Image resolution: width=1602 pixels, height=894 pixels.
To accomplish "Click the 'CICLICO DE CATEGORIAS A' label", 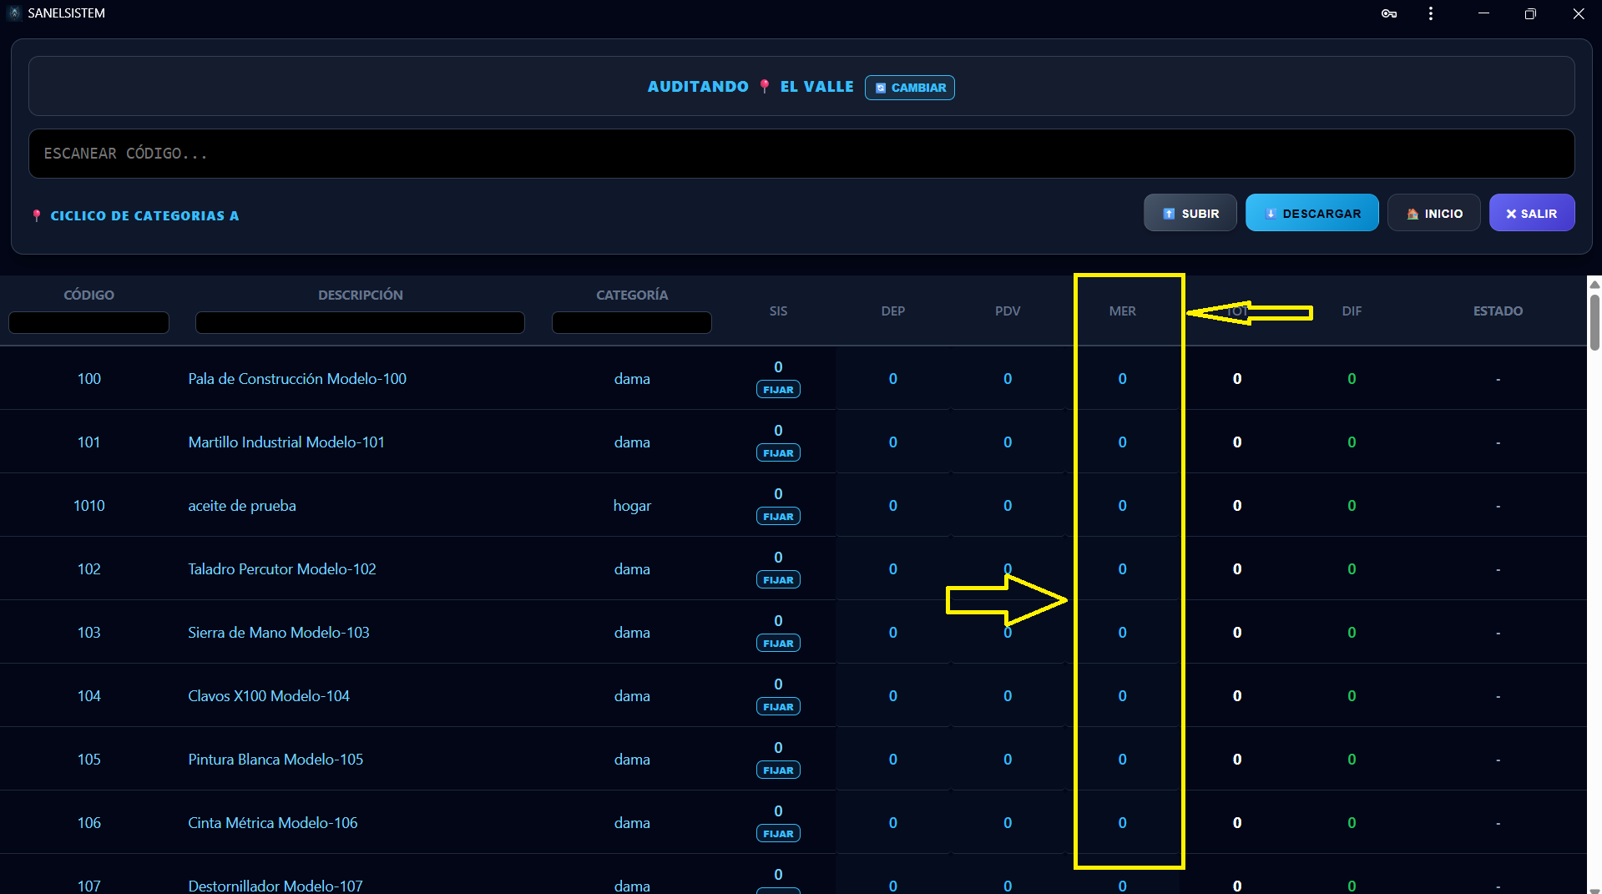I will [x=144, y=215].
